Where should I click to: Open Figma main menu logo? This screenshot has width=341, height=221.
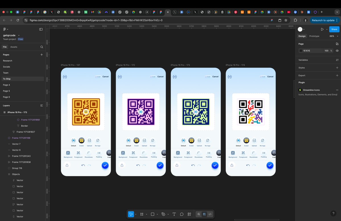pos(5,29)
